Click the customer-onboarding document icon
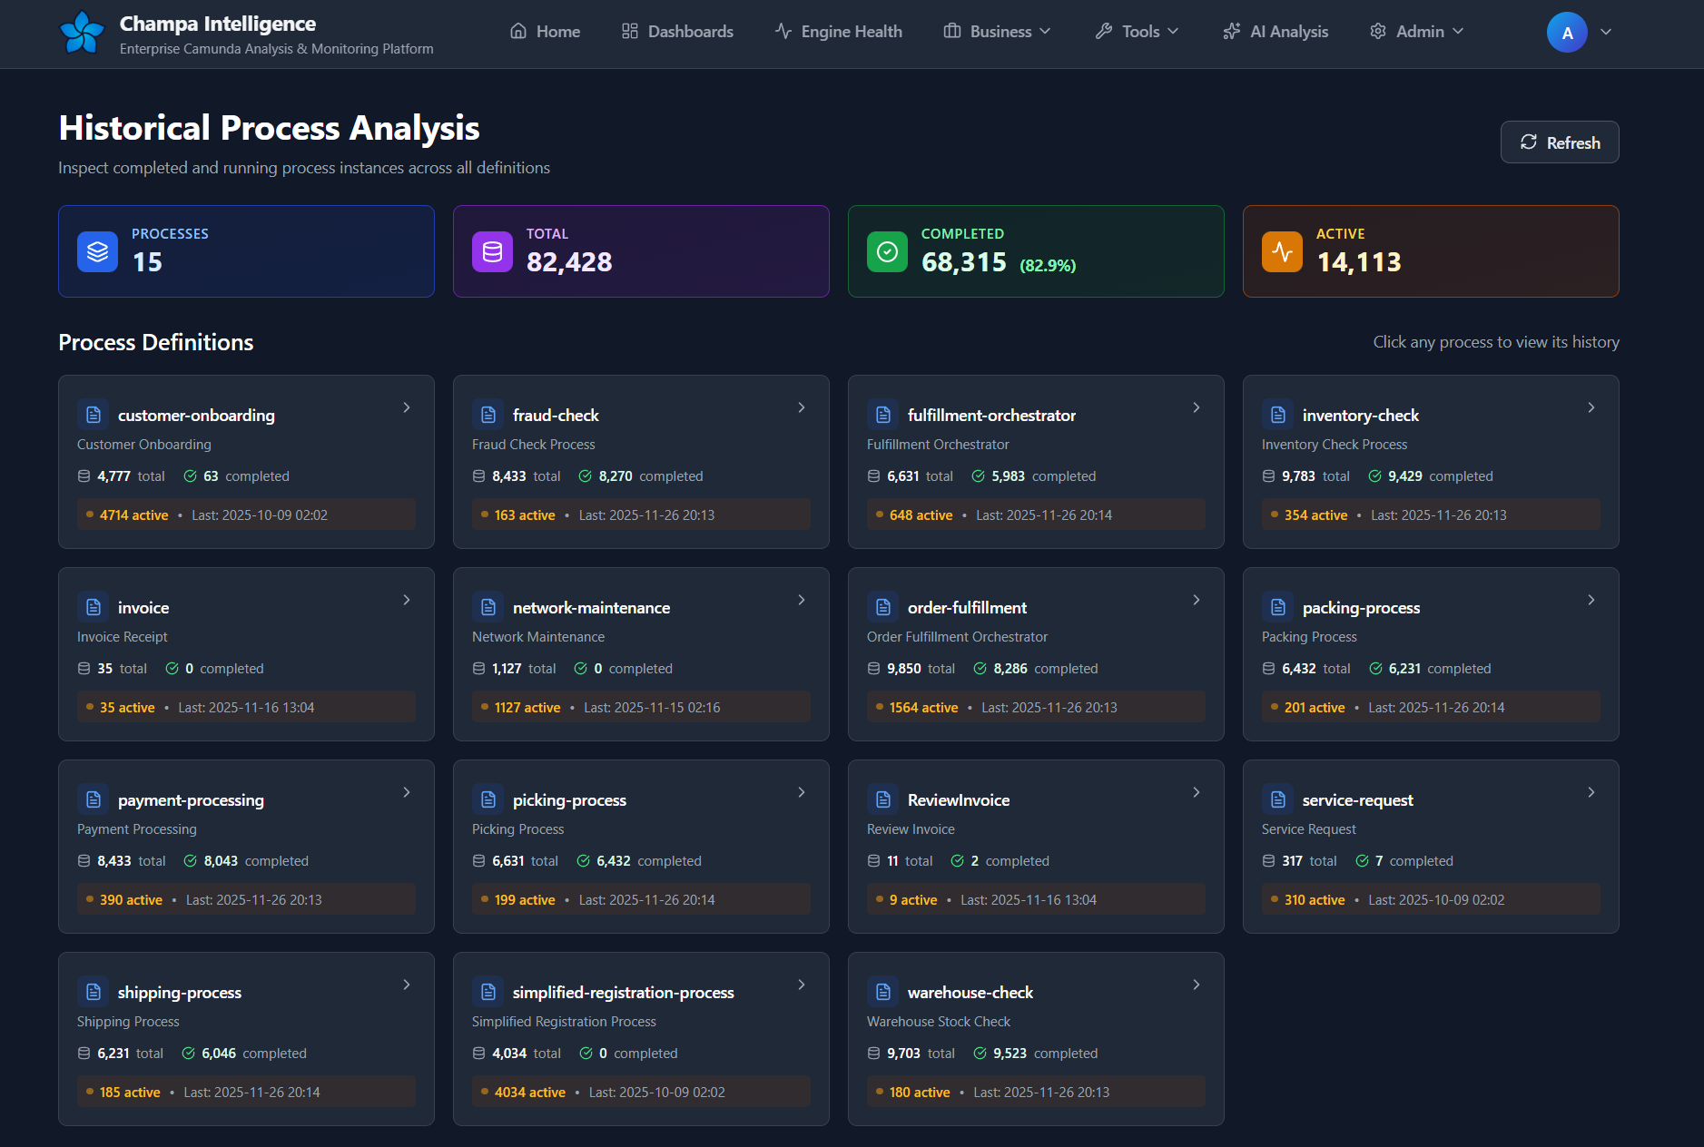The height and width of the screenshot is (1147, 1704). [93, 415]
